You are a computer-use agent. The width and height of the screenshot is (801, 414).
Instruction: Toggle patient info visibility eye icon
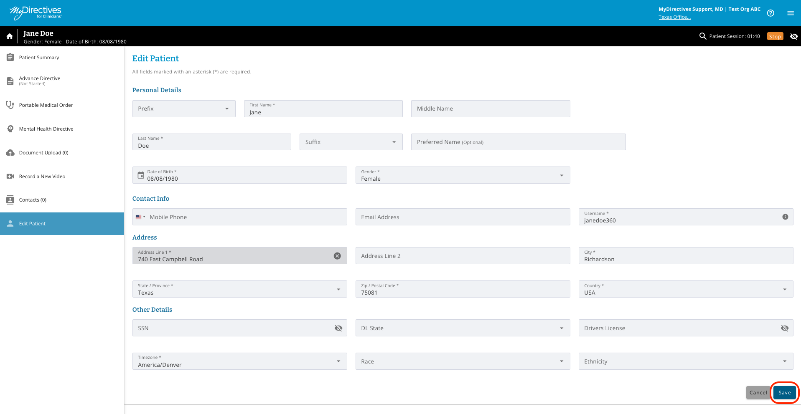[794, 36]
